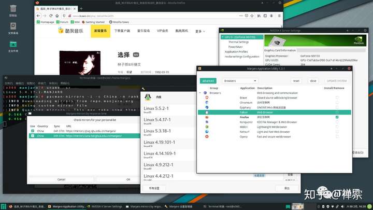Open Firefox account icon

click(271, 16)
